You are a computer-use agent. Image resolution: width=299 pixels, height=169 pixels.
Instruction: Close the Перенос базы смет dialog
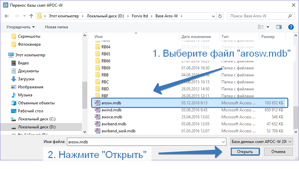click(x=294, y=5)
